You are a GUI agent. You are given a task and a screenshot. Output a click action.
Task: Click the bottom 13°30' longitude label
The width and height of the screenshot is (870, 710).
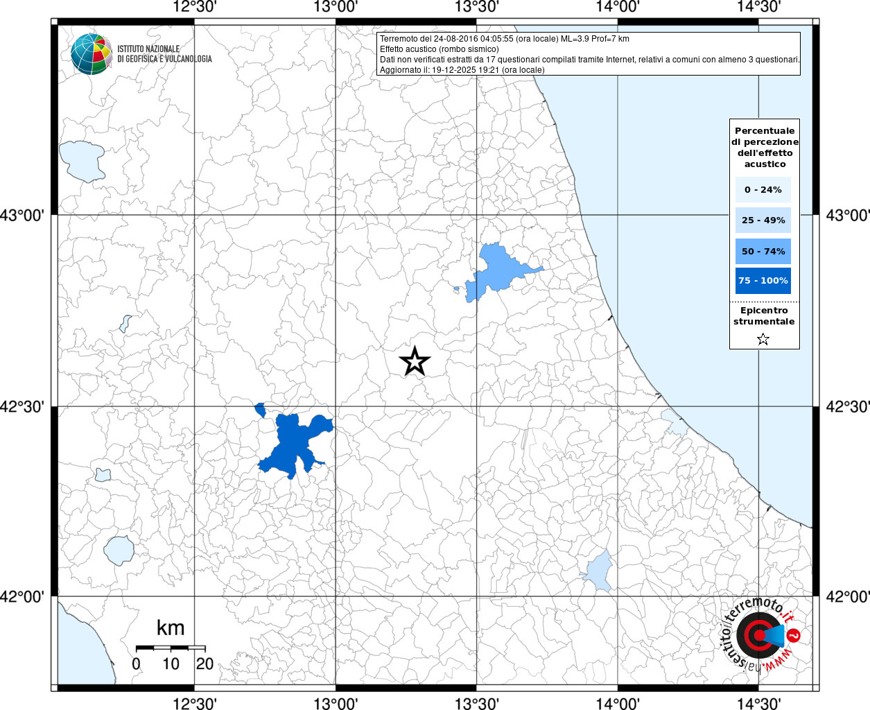pos(477,703)
